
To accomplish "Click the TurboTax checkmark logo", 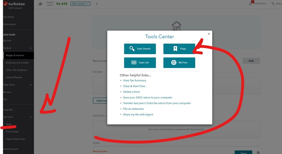I will (x=6, y=4).
